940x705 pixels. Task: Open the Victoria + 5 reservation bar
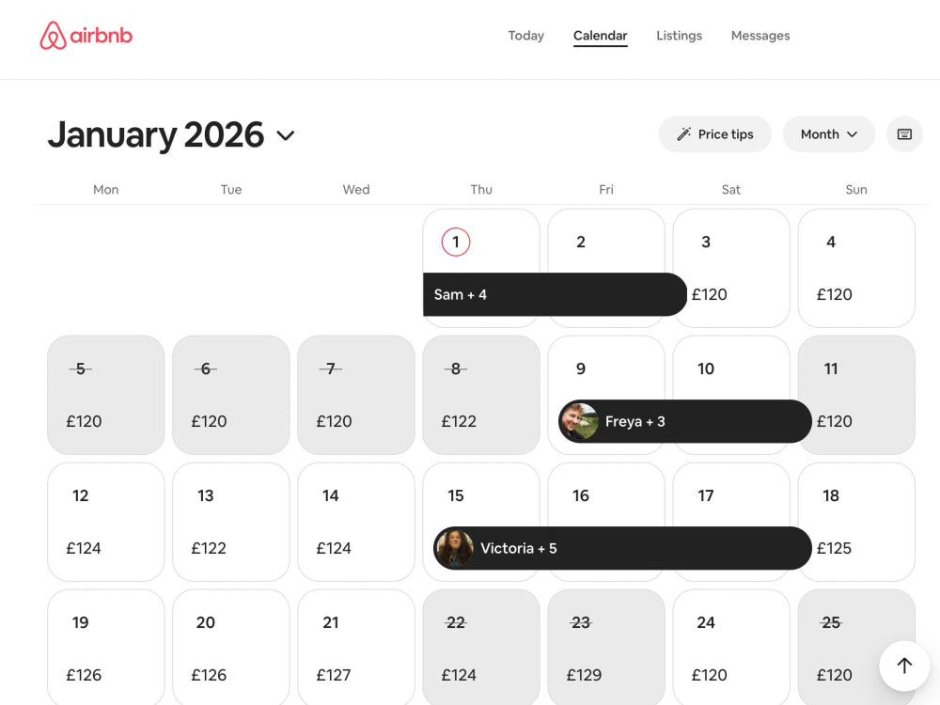tap(622, 548)
